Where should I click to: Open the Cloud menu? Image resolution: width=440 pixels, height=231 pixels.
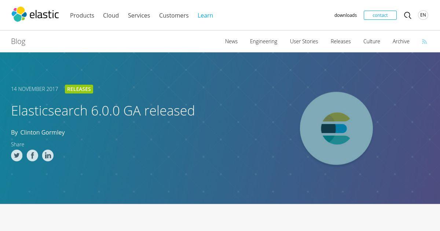point(111,15)
